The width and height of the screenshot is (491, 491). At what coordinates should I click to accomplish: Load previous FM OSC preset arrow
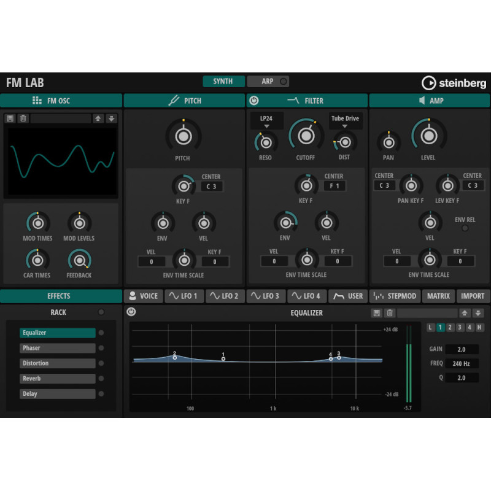pos(98,118)
